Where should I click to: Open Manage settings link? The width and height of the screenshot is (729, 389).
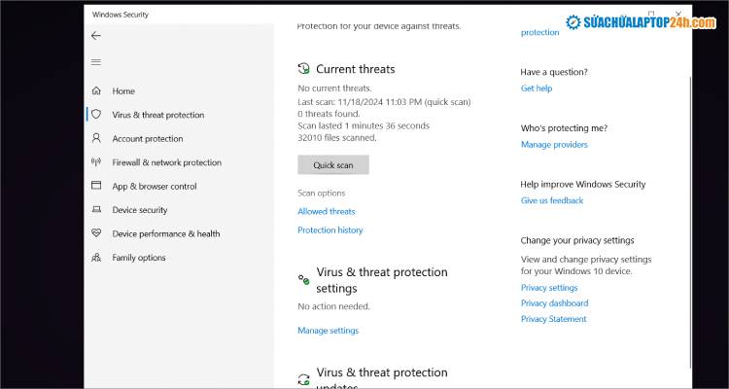[x=328, y=331]
